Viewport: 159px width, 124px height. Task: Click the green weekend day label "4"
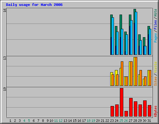pos(24,121)
